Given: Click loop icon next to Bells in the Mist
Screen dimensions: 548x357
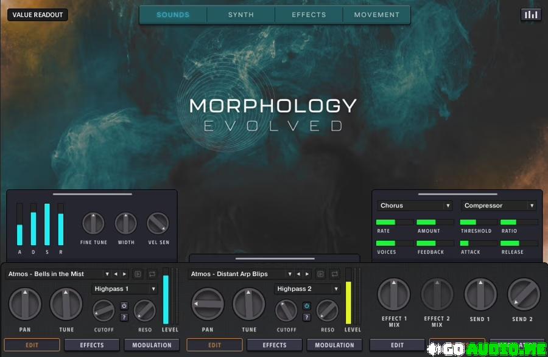Looking at the screenshot, I should [152, 274].
